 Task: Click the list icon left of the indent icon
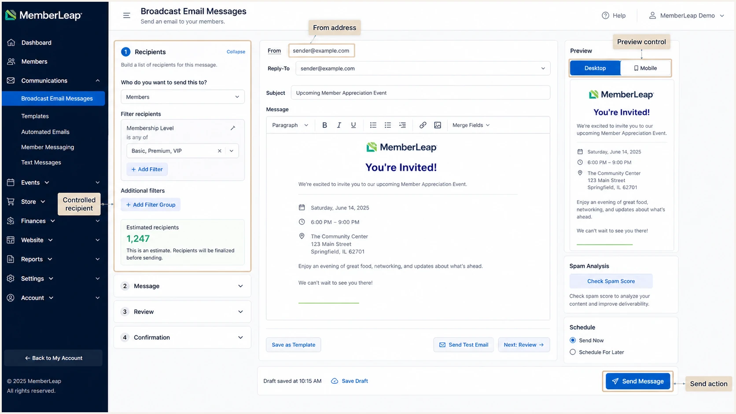(388, 125)
